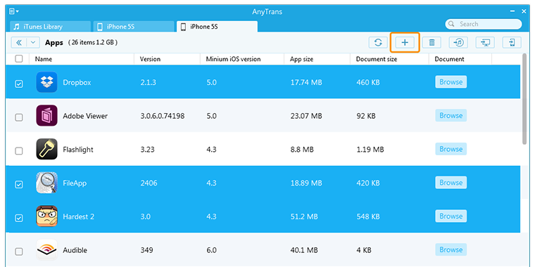Click the Hardest 2 app name
535x267 pixels.
(x=78, y=216)
